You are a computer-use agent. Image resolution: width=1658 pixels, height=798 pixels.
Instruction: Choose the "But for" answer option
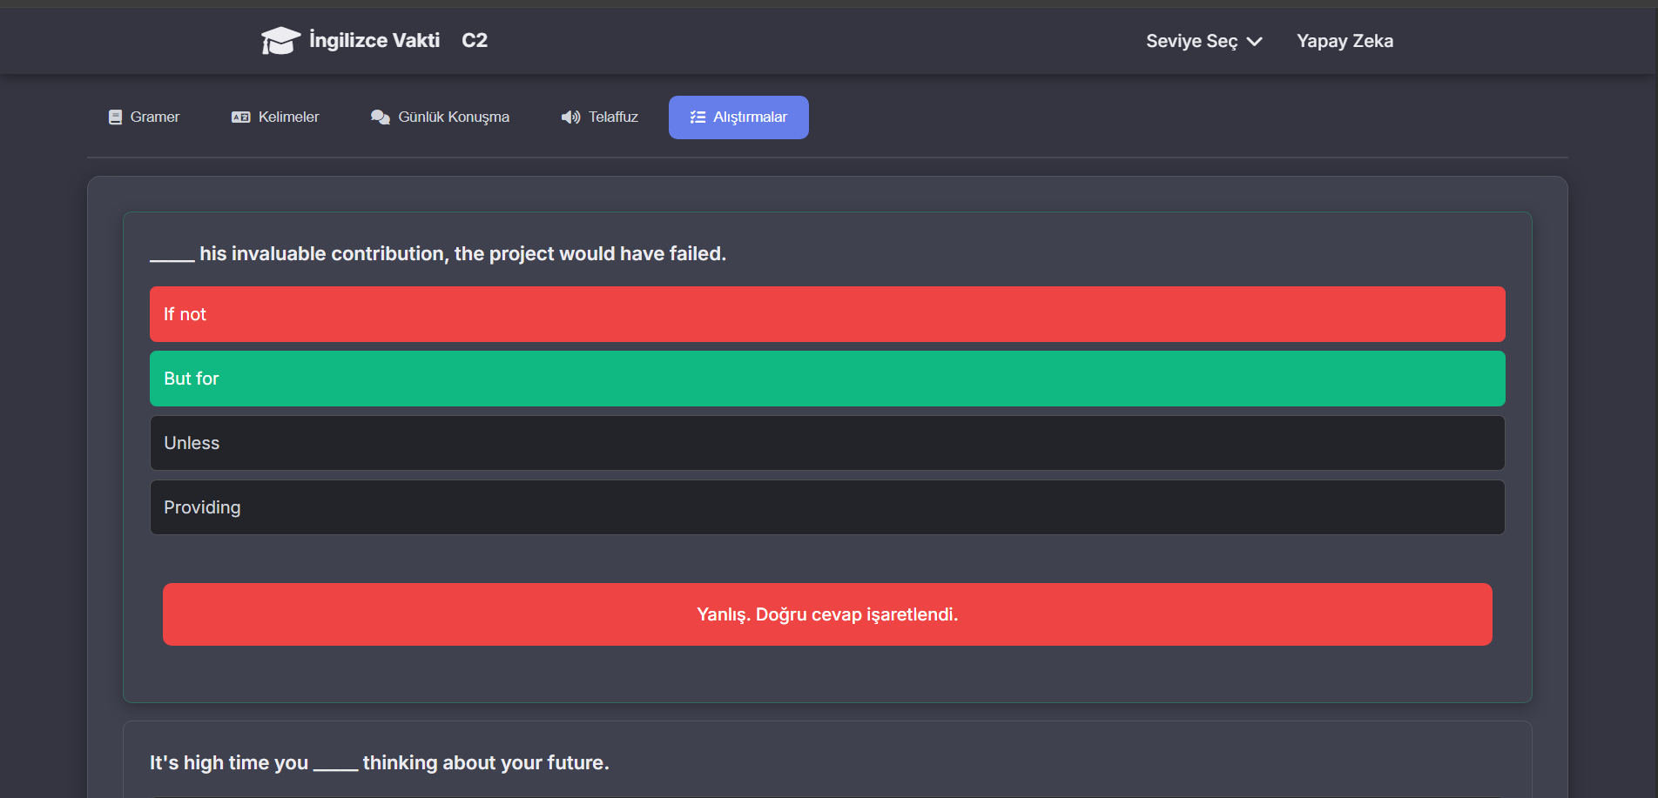pos(827,379)
